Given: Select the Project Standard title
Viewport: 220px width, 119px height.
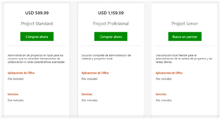Looking at the screenshot, I should click(x=37, y=24).
